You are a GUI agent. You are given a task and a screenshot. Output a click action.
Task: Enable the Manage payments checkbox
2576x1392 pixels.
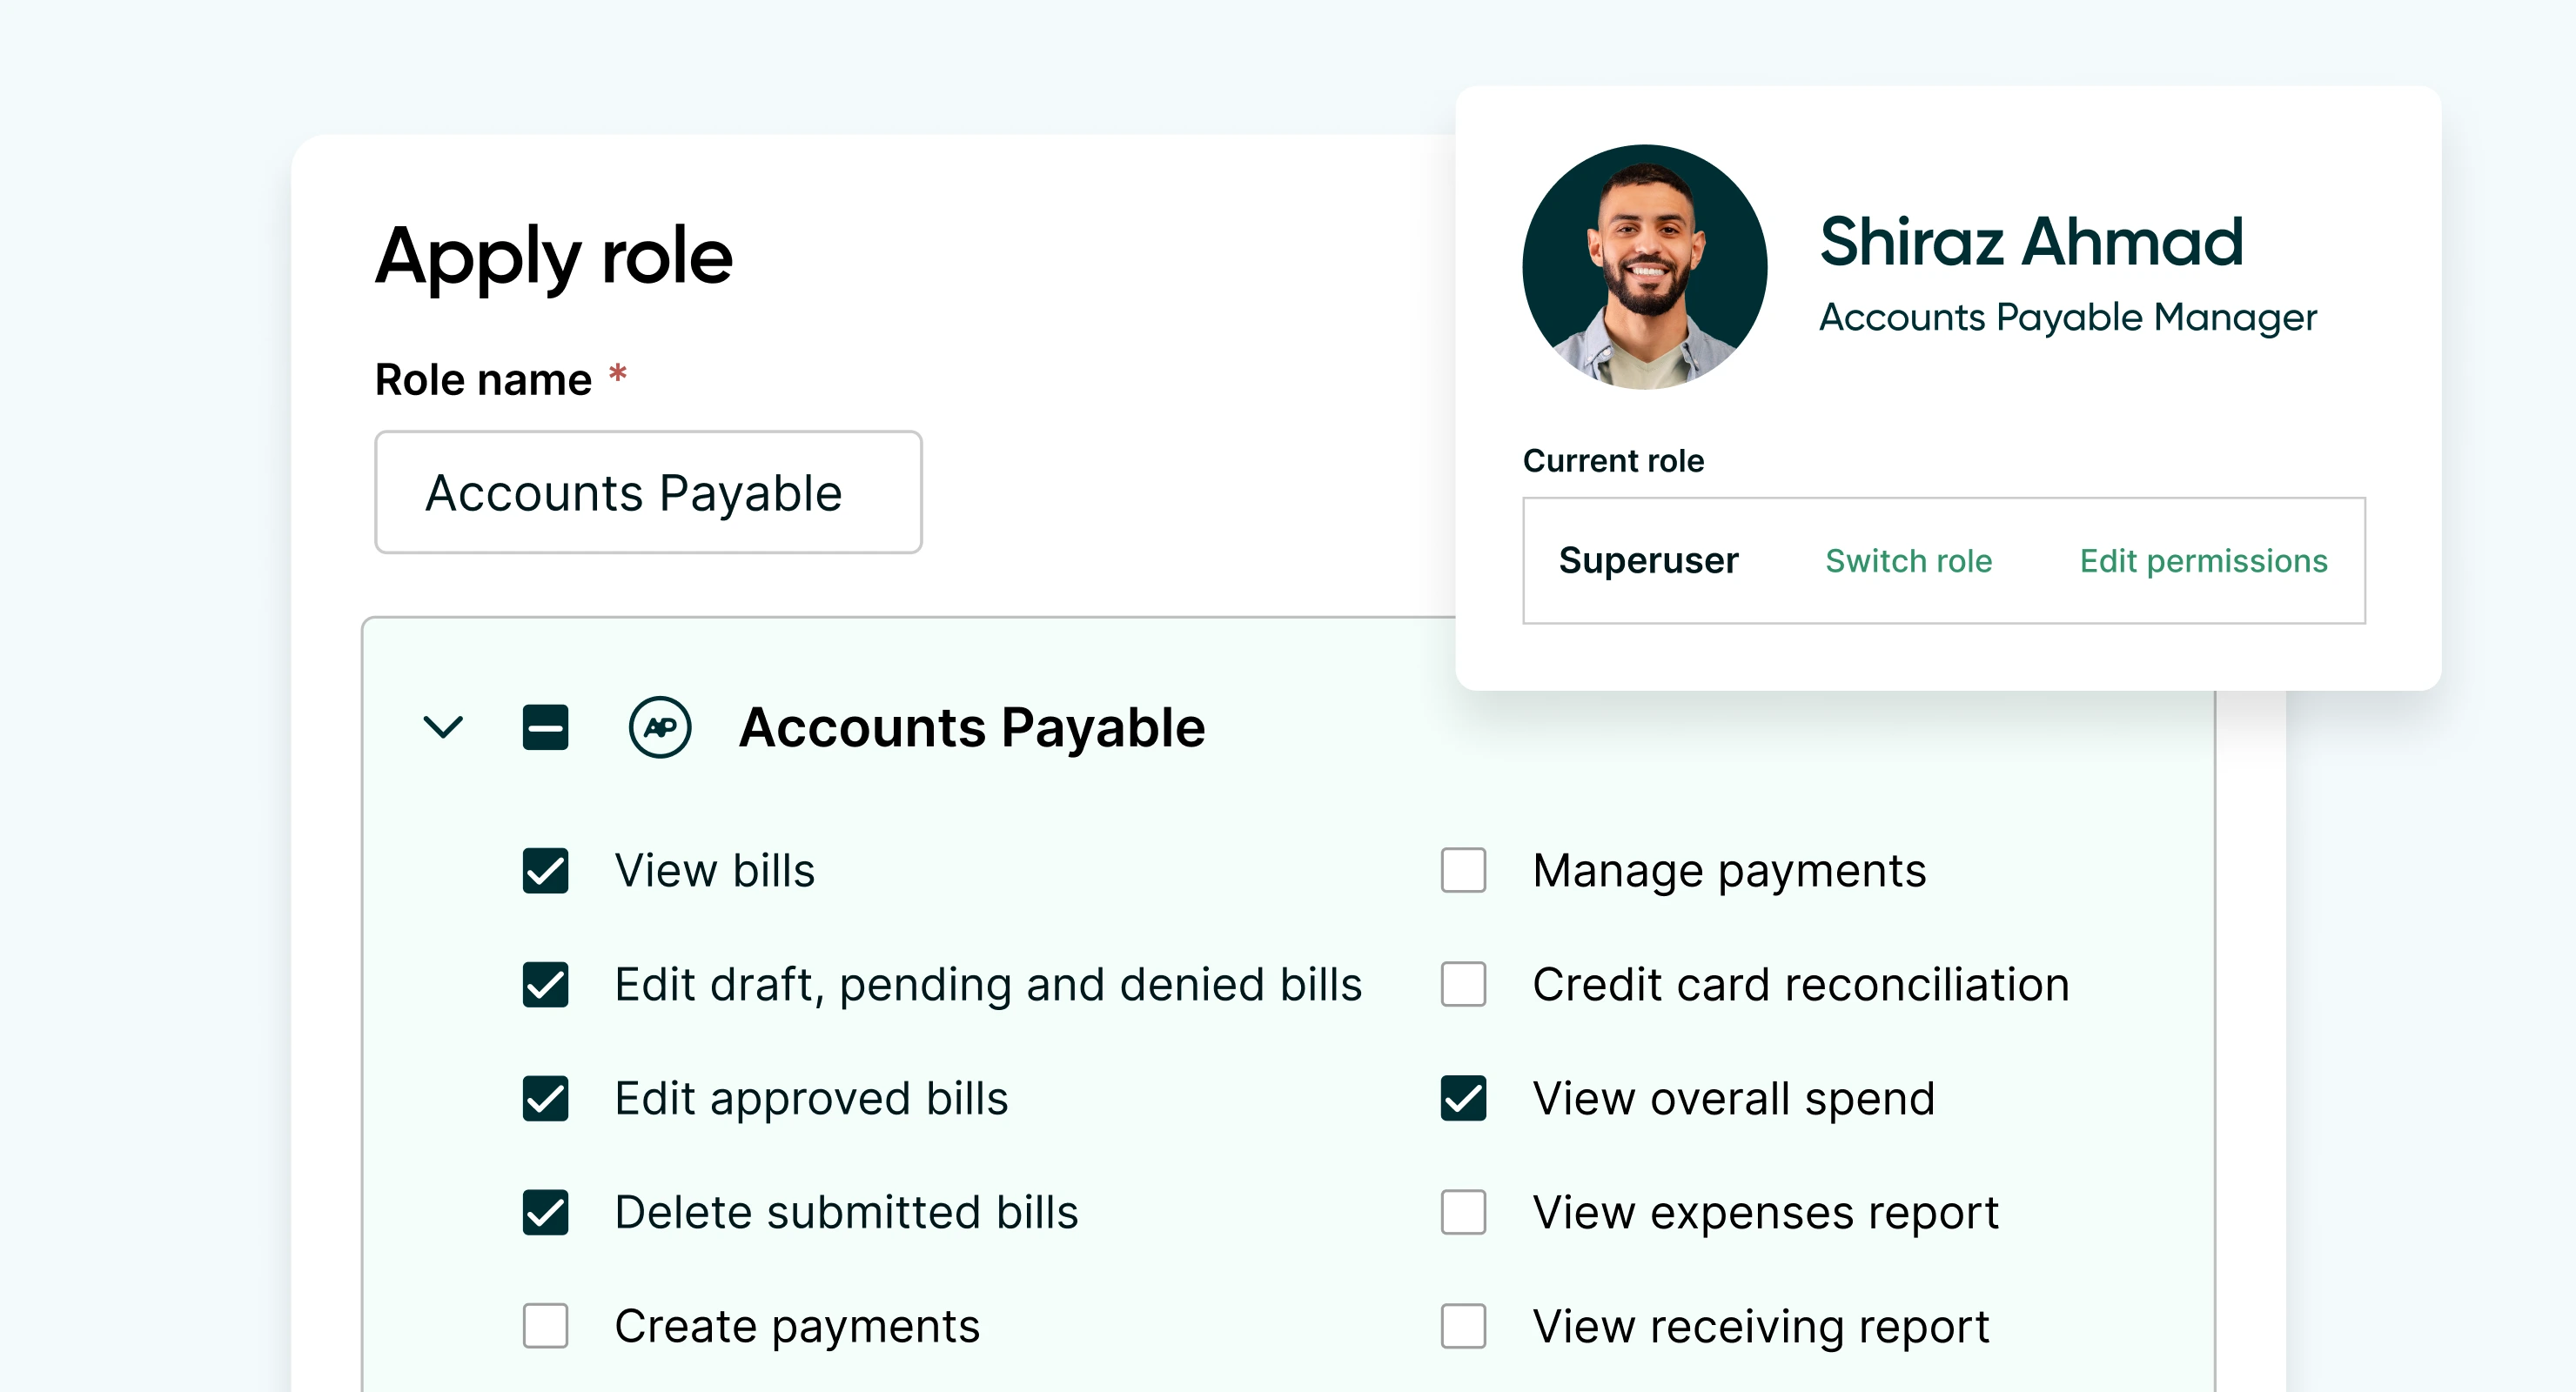[x=1463, y=870]
